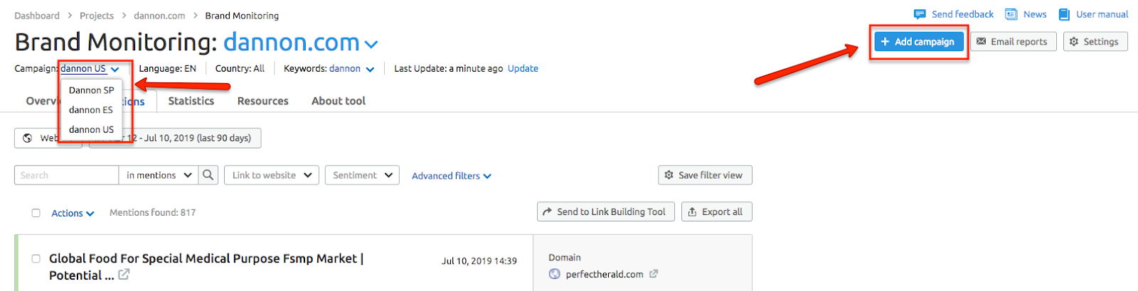Click the search magnifier icon button
Image resolution: width=1138 pixels, height=291 pixels.
pyautogui.click(x=208, y=175)
